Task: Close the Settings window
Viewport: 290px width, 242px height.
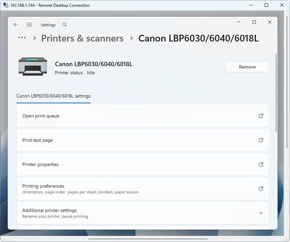Action: pyautogui.click(x=270, y=22)
